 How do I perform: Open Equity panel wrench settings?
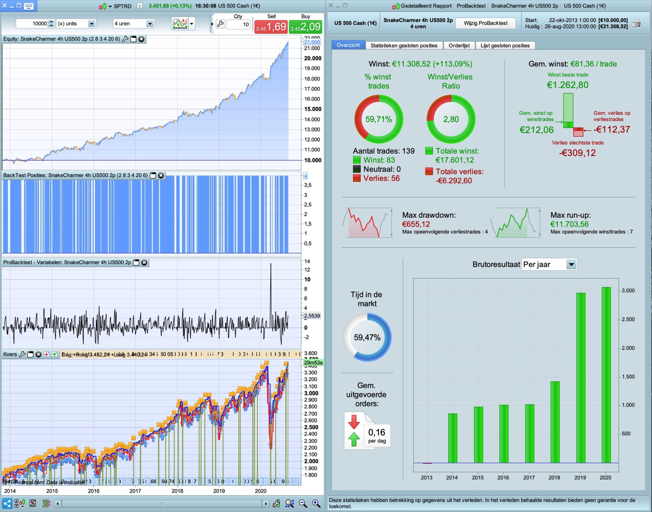125,39
